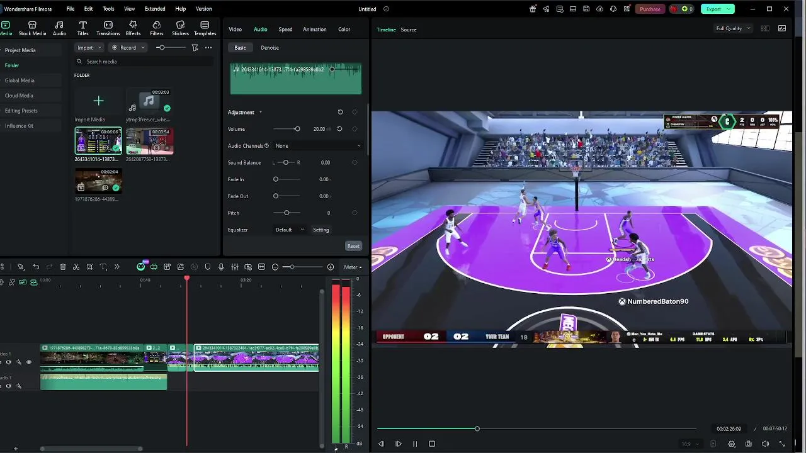Screen dimensions: 806x453
Task: Collapse the Adjustment section arrow
Action: (x=260, y=113)
